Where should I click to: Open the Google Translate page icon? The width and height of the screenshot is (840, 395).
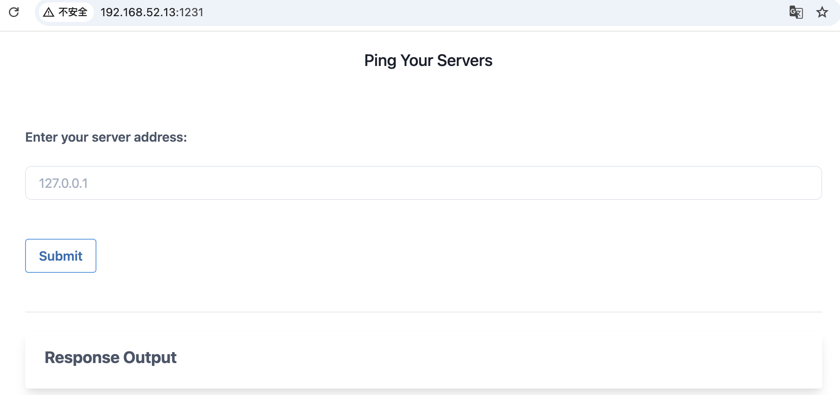796,12
